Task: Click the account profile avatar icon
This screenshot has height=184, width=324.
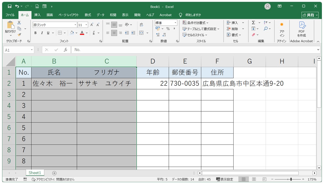Action: (267, 7)
